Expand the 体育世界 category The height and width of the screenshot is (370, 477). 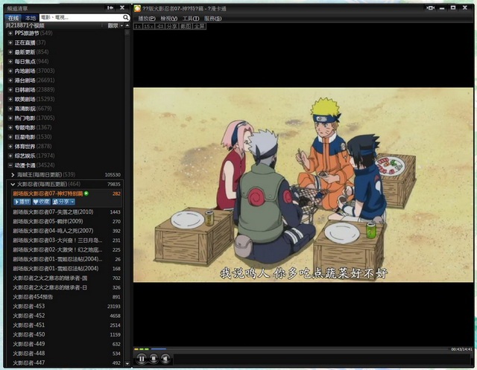pyautogui.click(x=10, y=146)
